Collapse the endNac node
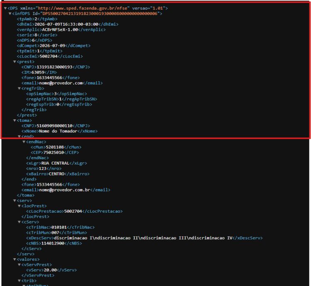This screenshot has height=286, width=311. pos(24,142)
